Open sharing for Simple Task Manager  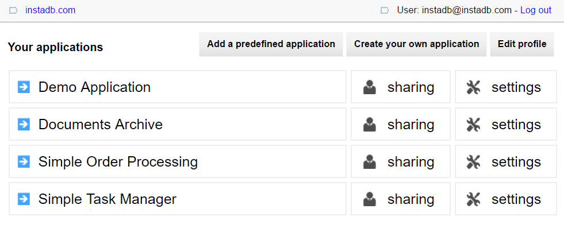tap(401, 199)
